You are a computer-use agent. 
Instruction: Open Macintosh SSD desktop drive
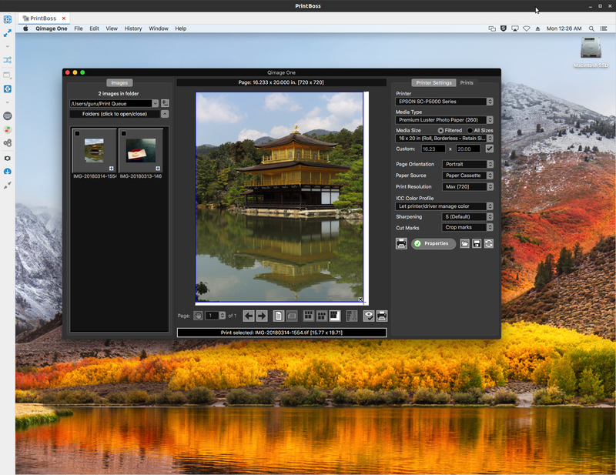(591, 52)
